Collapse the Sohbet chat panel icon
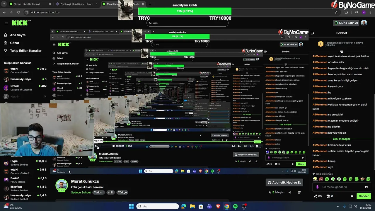 pyautogui.click(x=312, y=33)
